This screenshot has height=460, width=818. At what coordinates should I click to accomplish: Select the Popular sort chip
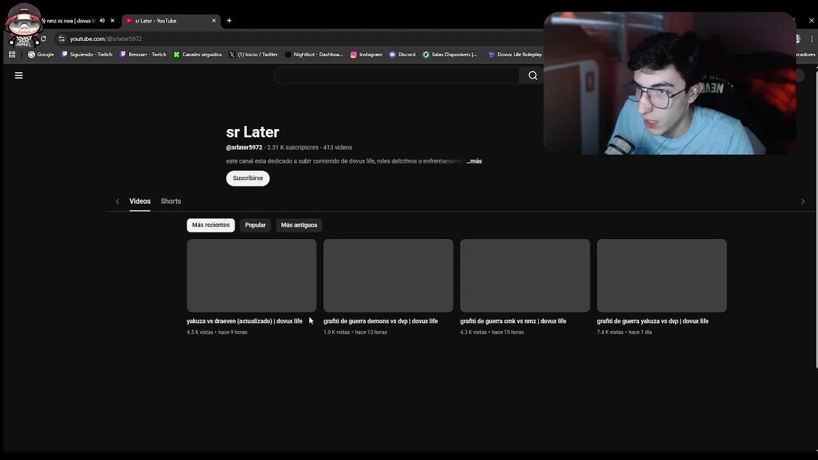coord(255,225)
